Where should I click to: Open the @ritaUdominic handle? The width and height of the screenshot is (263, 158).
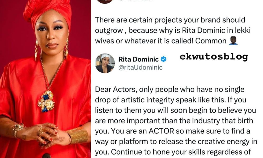(x=140, y=67)
